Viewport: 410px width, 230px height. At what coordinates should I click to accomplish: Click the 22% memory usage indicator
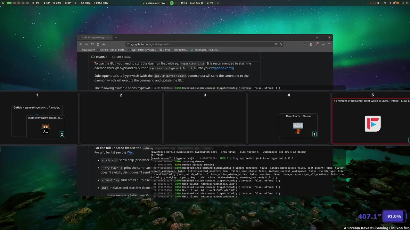(x=57, y=3)
